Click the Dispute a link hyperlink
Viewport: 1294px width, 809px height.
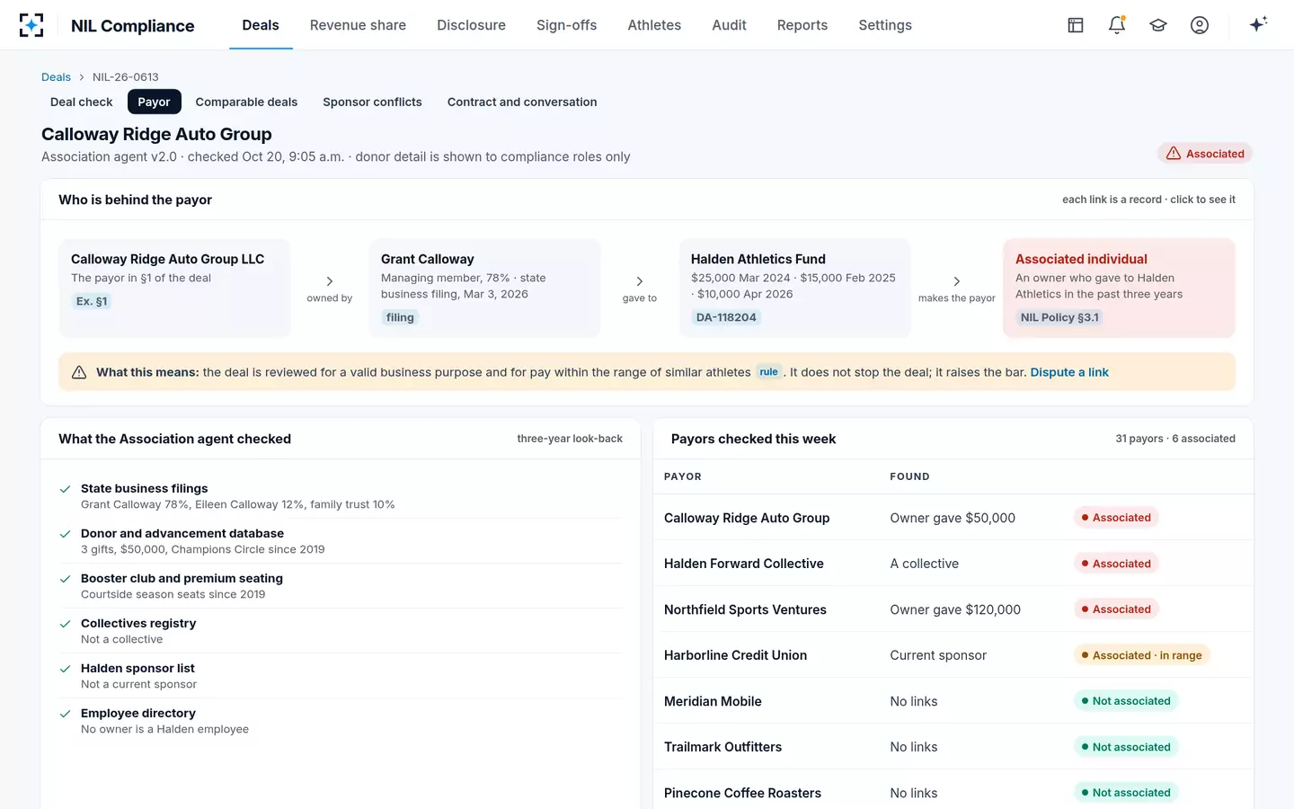1069,372
